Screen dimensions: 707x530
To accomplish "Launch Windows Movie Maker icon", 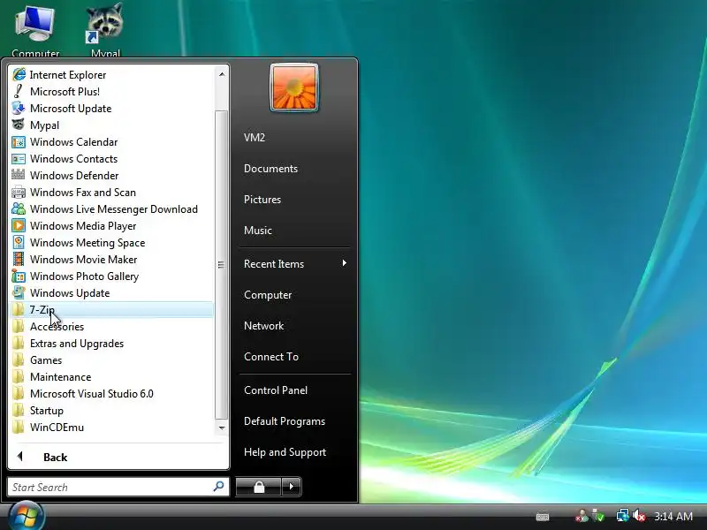I will click(19, 259).
